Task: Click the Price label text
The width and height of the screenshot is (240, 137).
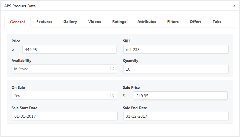Action: tap(16, 41)
